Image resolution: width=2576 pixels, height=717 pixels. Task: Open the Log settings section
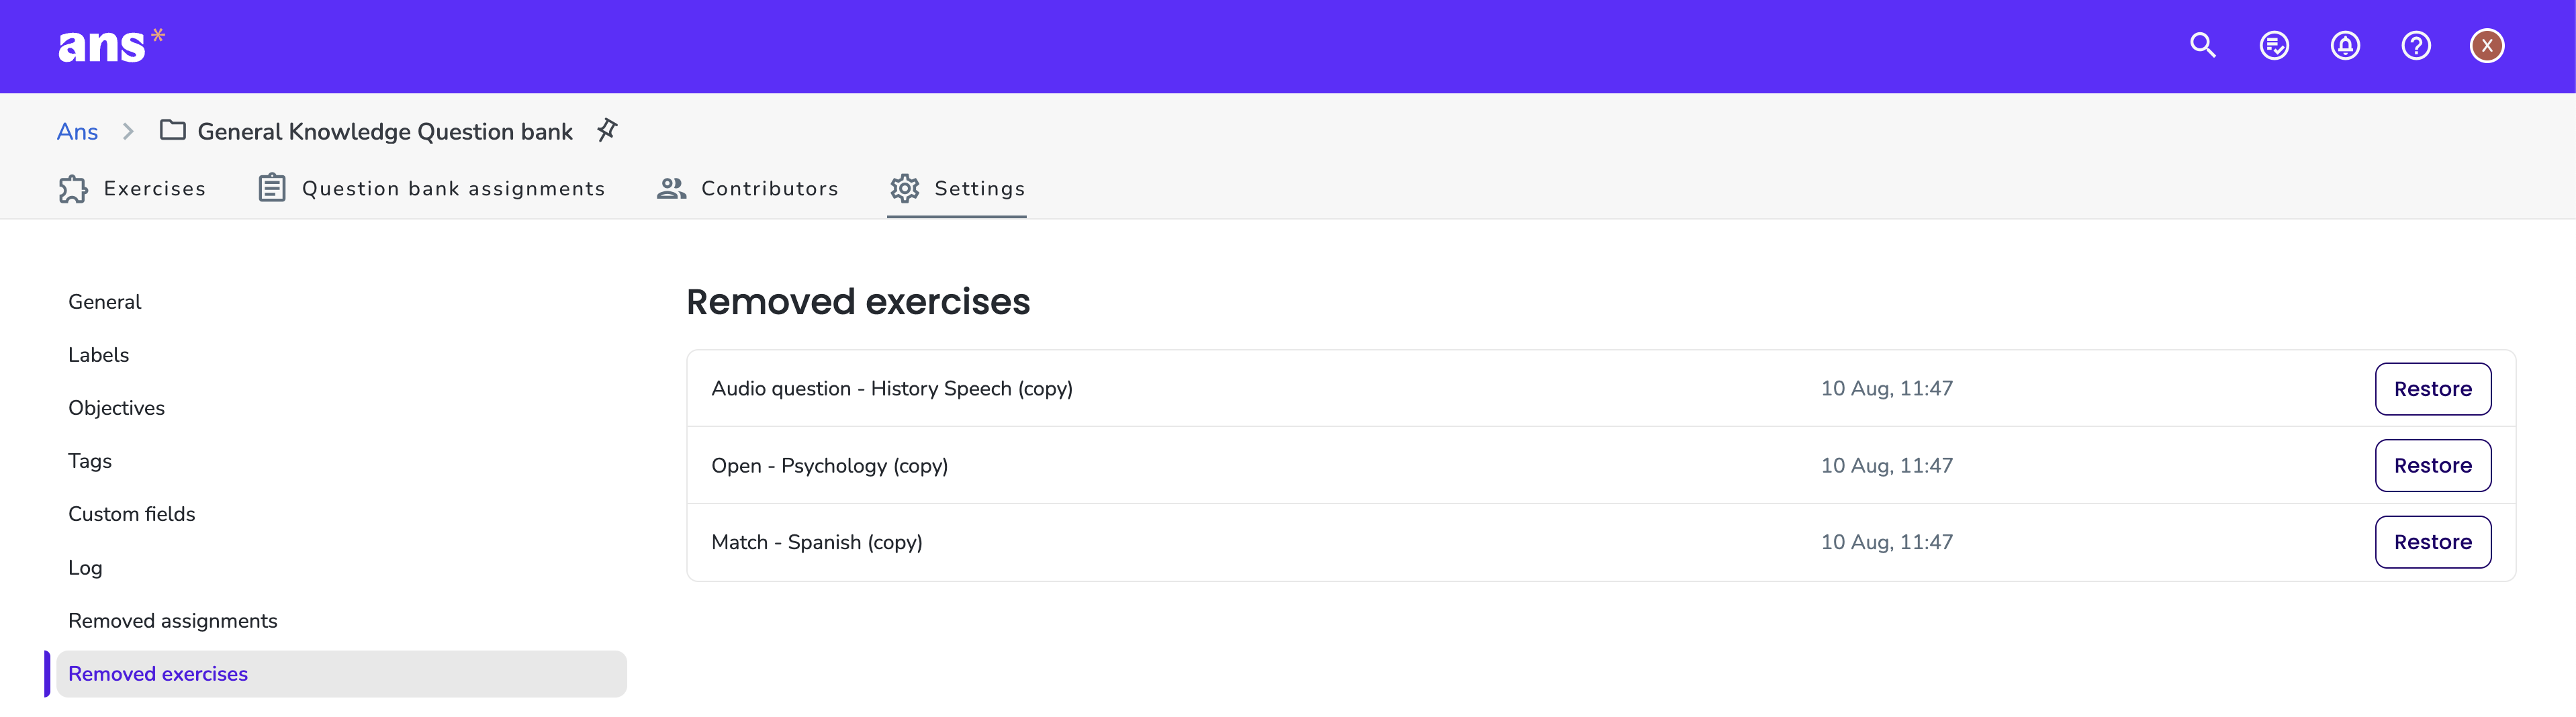[85, 568]
